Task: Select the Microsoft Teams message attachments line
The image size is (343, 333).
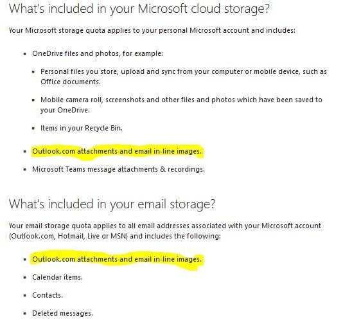Action: coord(118,169)
